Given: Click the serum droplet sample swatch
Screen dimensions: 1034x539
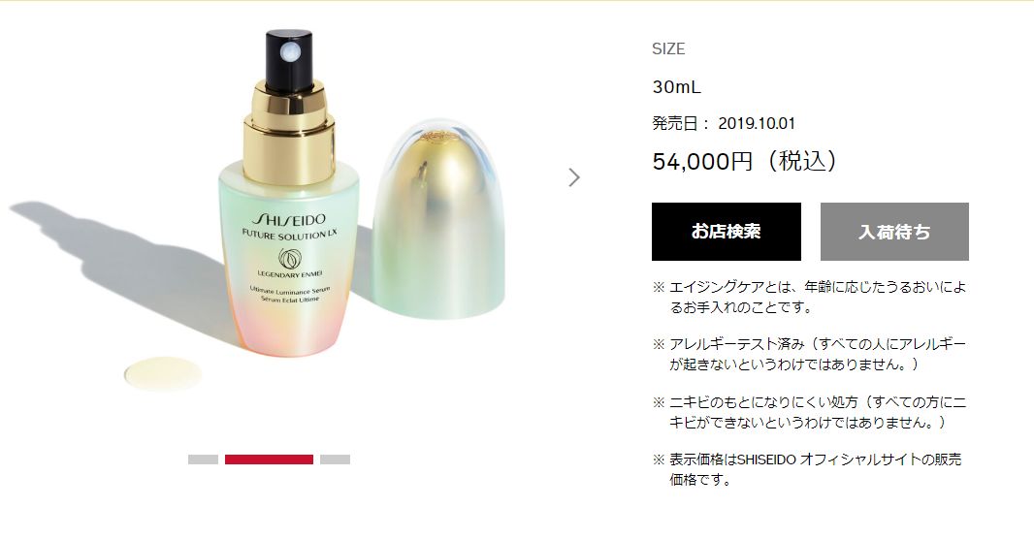Looking at the screenshot, I should click(163, 373).
